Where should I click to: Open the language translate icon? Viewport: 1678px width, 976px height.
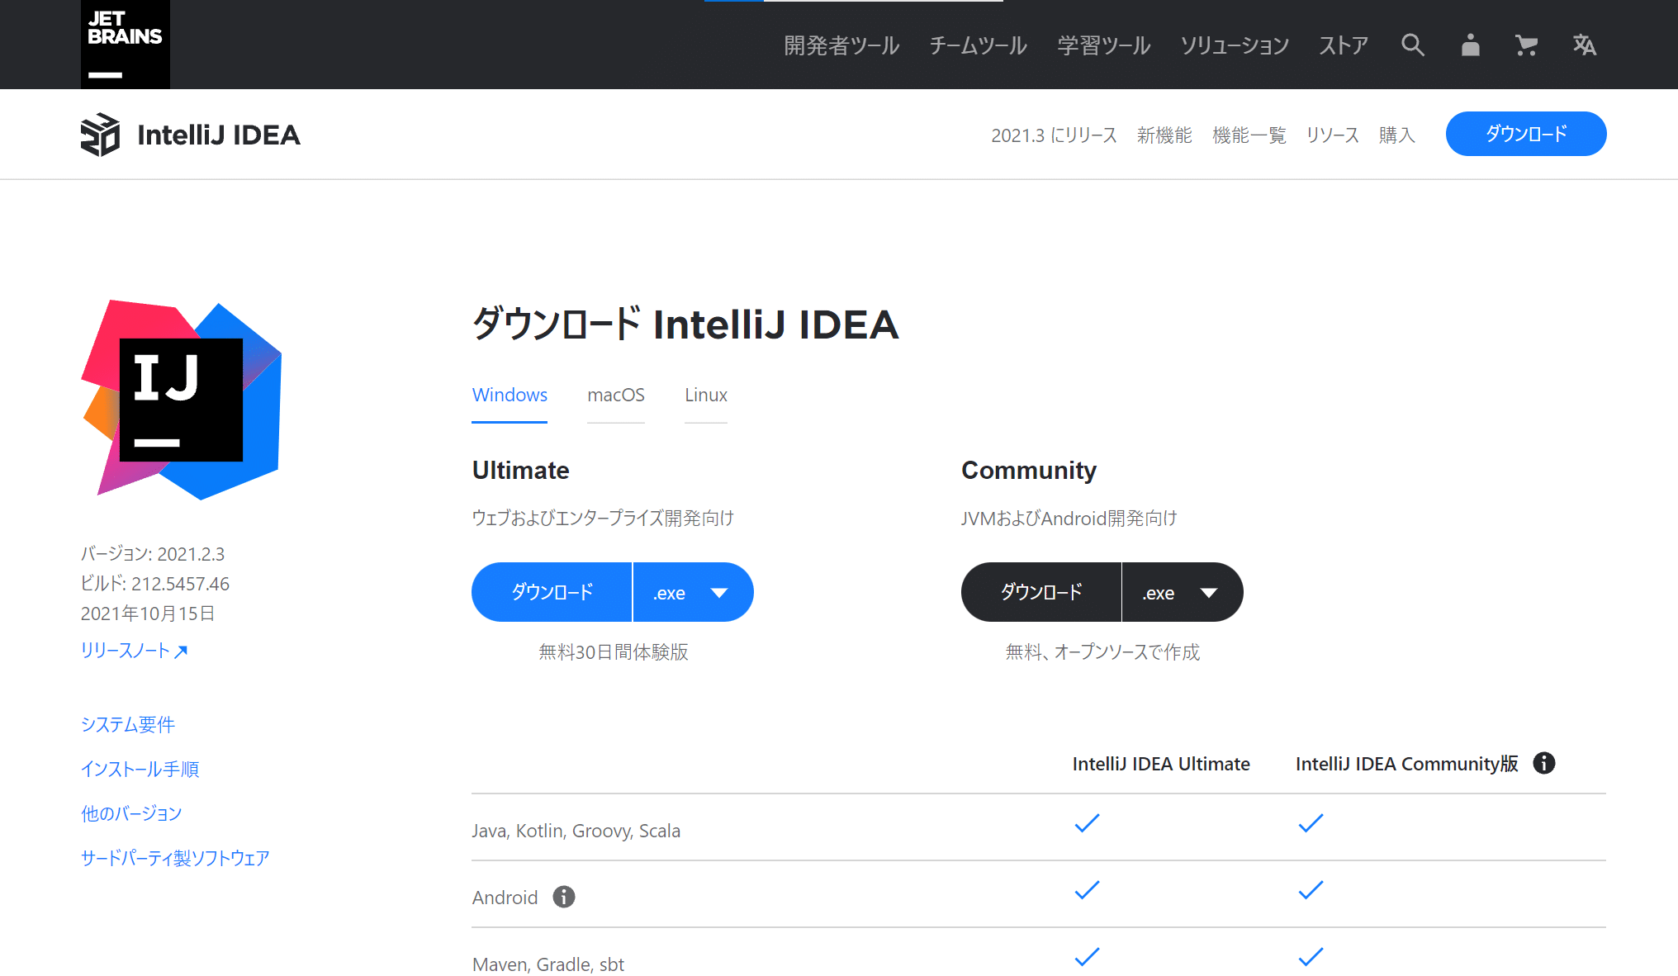coord(1584,45)
